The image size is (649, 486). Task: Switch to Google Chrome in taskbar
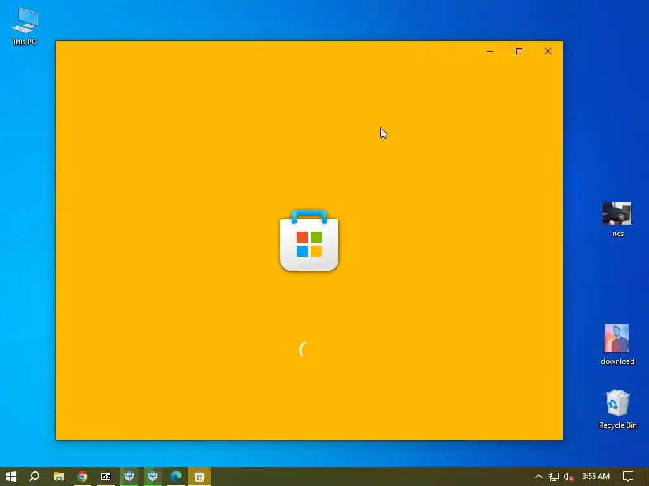(82, 477)
